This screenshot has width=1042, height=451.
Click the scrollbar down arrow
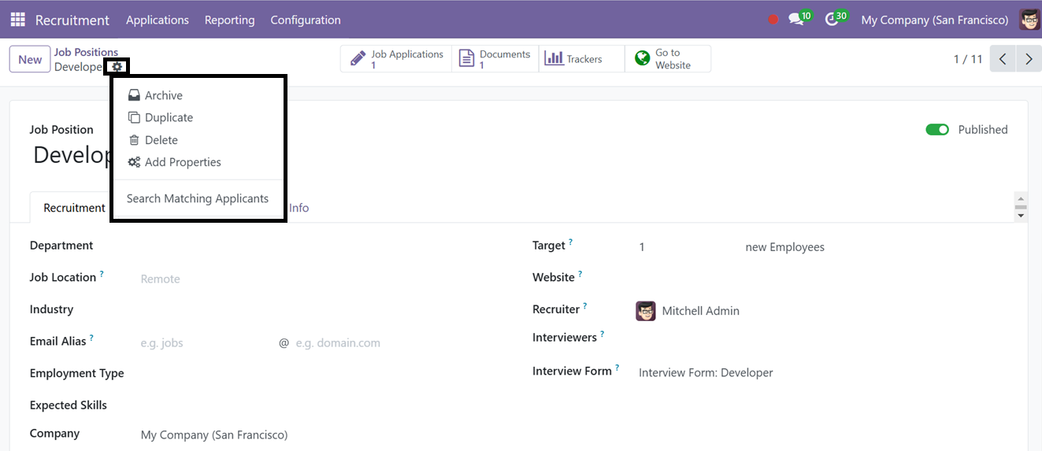(x=1021, y=215)
